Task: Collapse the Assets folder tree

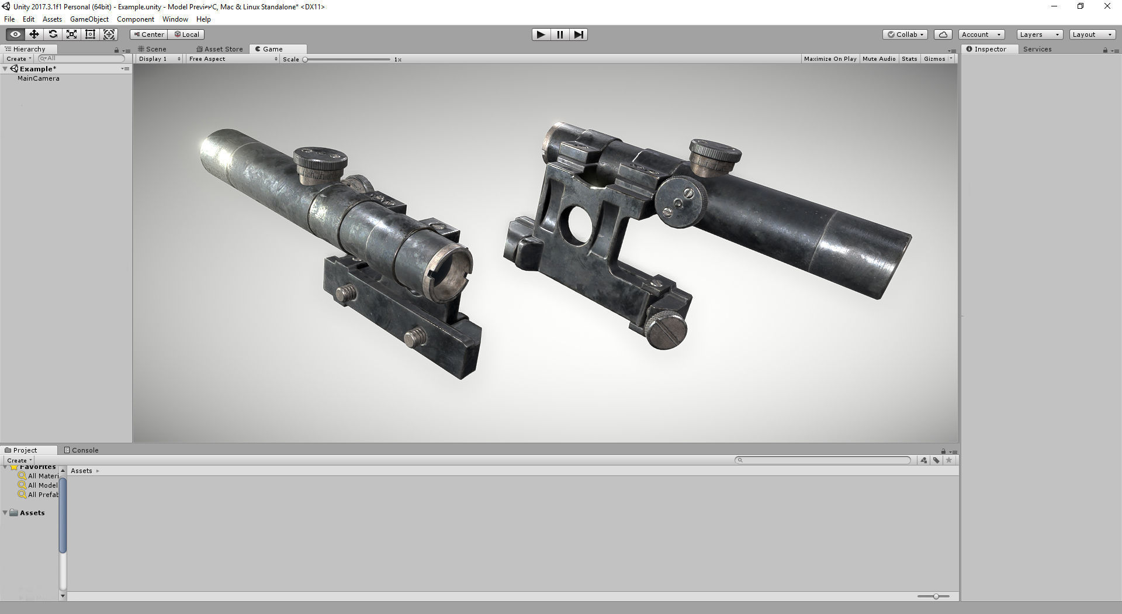Action: [x=5, y=513]
